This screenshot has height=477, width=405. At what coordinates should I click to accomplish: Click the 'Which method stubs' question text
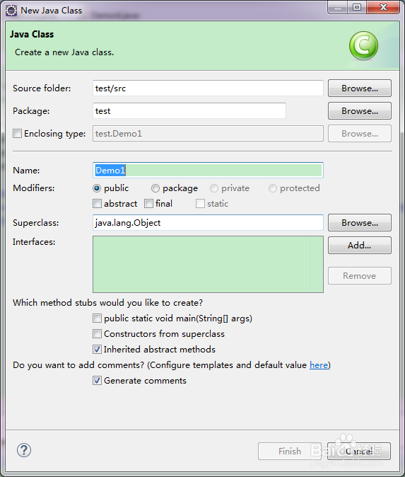(x=108, y=303)
